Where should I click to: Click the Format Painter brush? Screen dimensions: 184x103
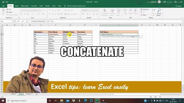click(x=12, y=15)
